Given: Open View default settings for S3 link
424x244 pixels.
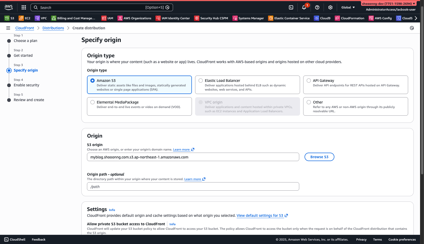Looking at the screenshot, I should click(x=262, y=215).
